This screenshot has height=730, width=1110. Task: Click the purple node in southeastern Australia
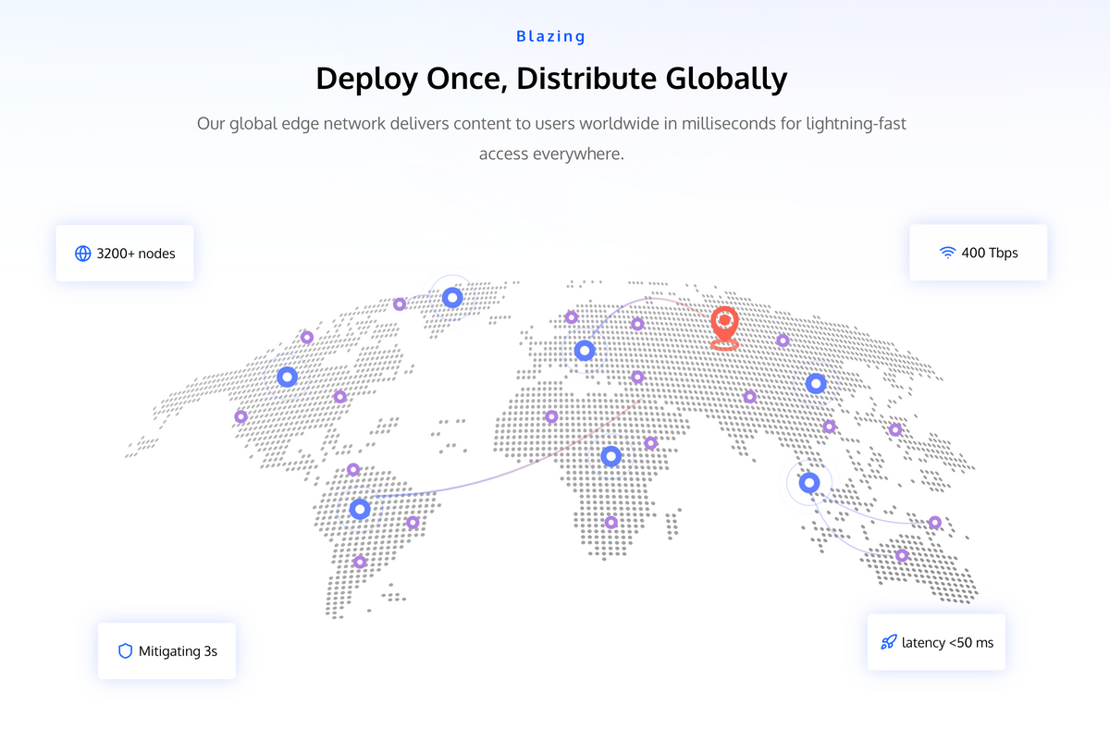(x=902, y=555)
